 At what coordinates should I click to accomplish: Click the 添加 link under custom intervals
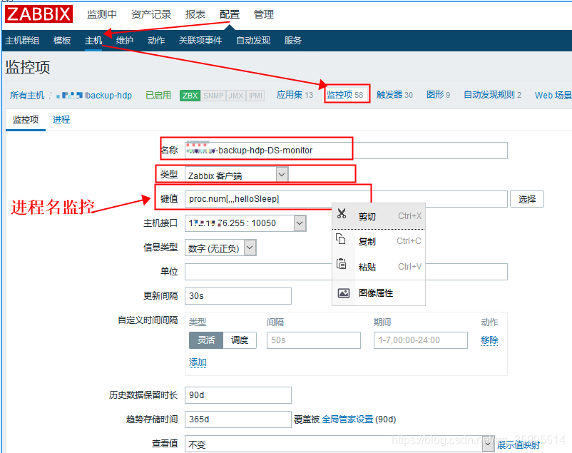198,362
